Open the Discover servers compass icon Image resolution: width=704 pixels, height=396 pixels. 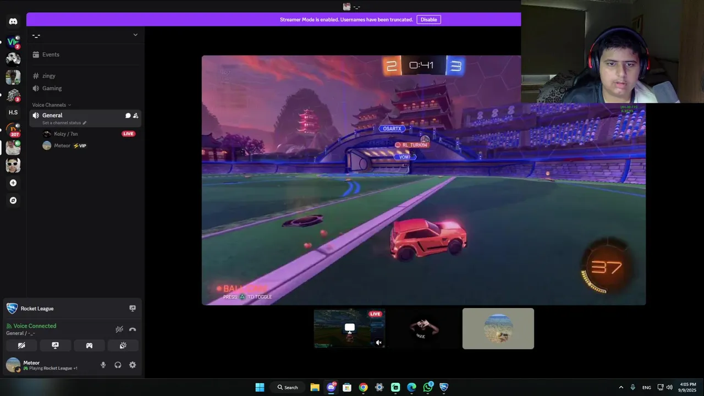(13, 200)
